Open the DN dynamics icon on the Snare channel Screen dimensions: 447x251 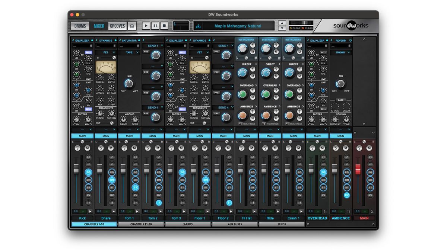112,180
